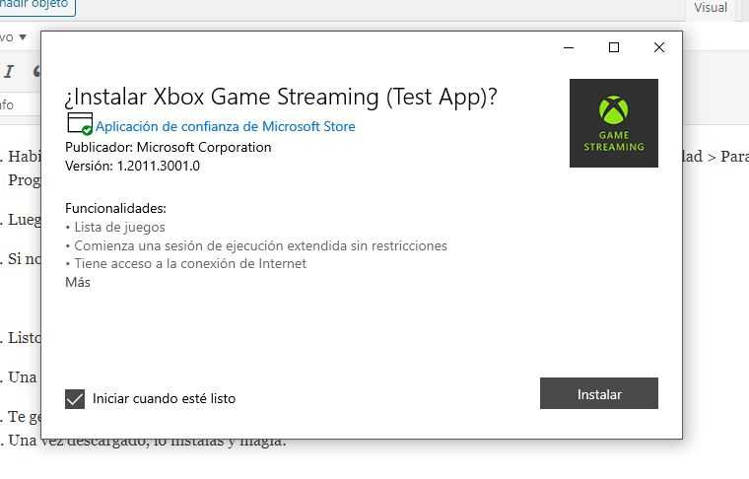Minimize the installer dialog window
The height and width of the screenshot is (479, 749).
tap(569, 47)
